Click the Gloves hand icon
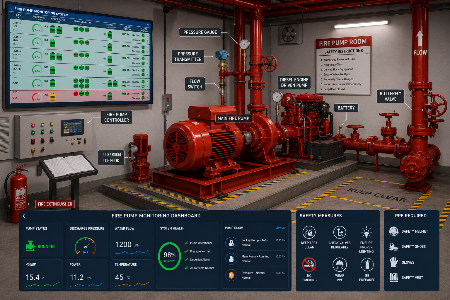 tap(394, 262)
